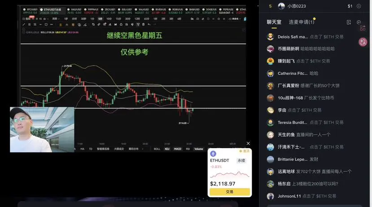Click the plus icon next to $1
Image resolution: width=372 pixels, height=207 pixels.
[359, 6]
